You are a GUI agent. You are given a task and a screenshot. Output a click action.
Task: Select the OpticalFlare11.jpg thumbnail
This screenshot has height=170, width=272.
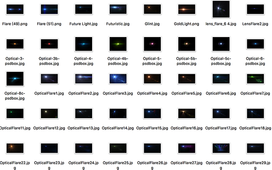(15, 113)
